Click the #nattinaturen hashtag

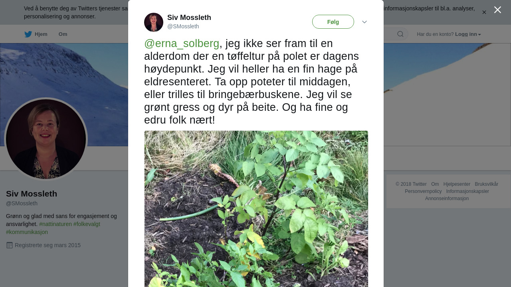[55, 224]
